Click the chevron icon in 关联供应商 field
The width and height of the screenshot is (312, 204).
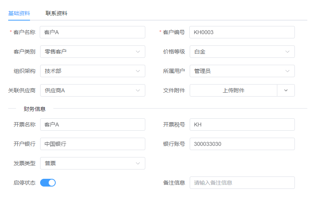[x=138, y=90]
